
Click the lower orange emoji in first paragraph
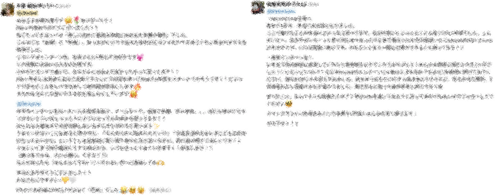point(133,94)
